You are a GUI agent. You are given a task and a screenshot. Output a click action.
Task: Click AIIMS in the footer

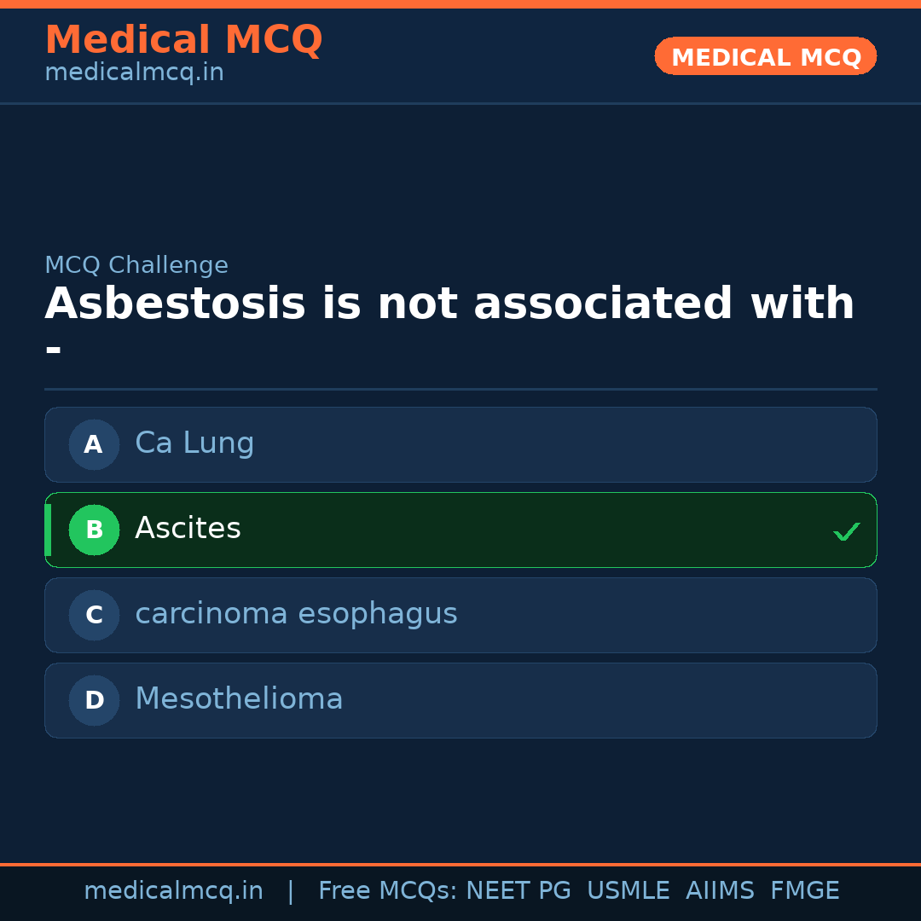pyautogui.click(x=720, y=891)
